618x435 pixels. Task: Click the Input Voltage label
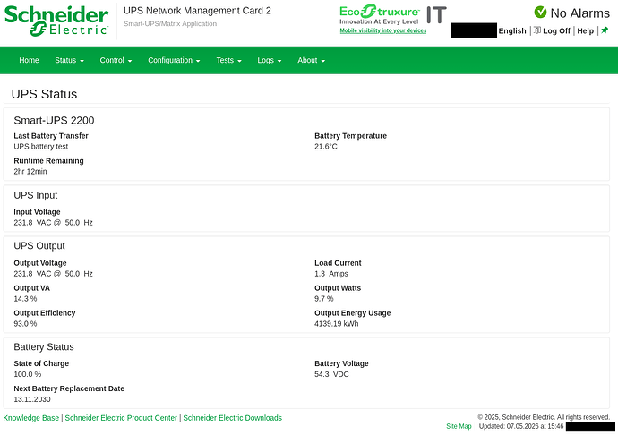[37, 212]
